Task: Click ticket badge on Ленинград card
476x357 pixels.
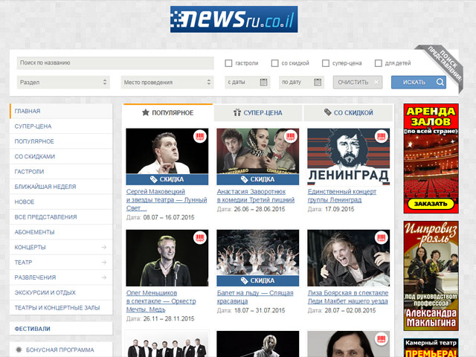Action: [382, 136]
